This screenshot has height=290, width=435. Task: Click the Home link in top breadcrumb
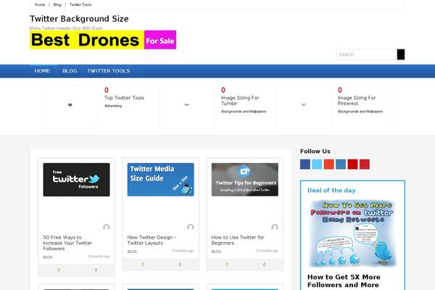click(x=40, y=5)
